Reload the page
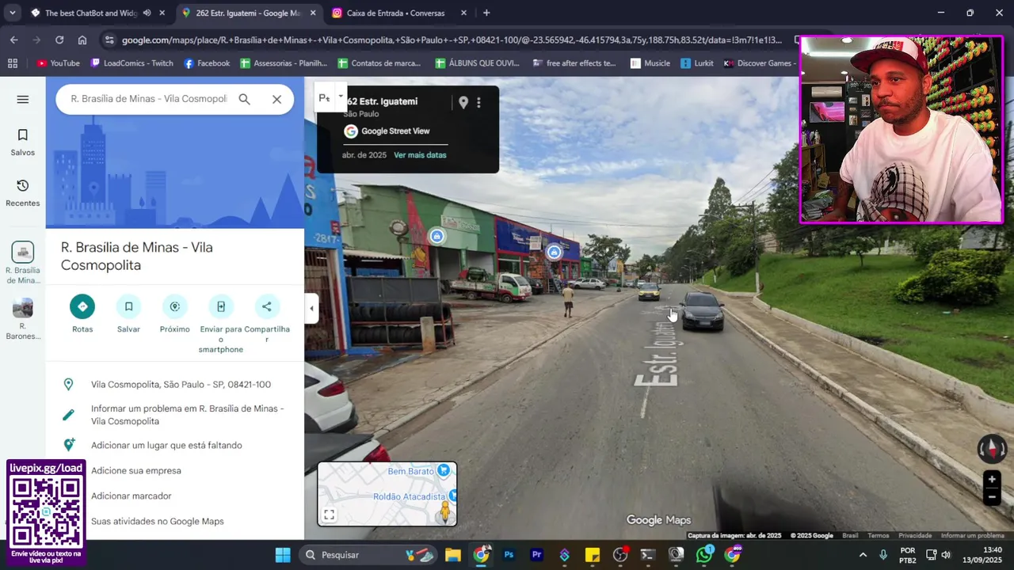This screenshot has height=570, width=1014. [x=59, y=40]
